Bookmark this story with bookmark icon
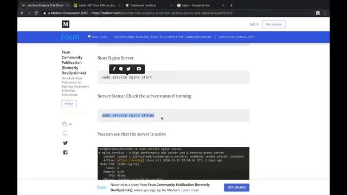347x195 pixels. point(65,133)
